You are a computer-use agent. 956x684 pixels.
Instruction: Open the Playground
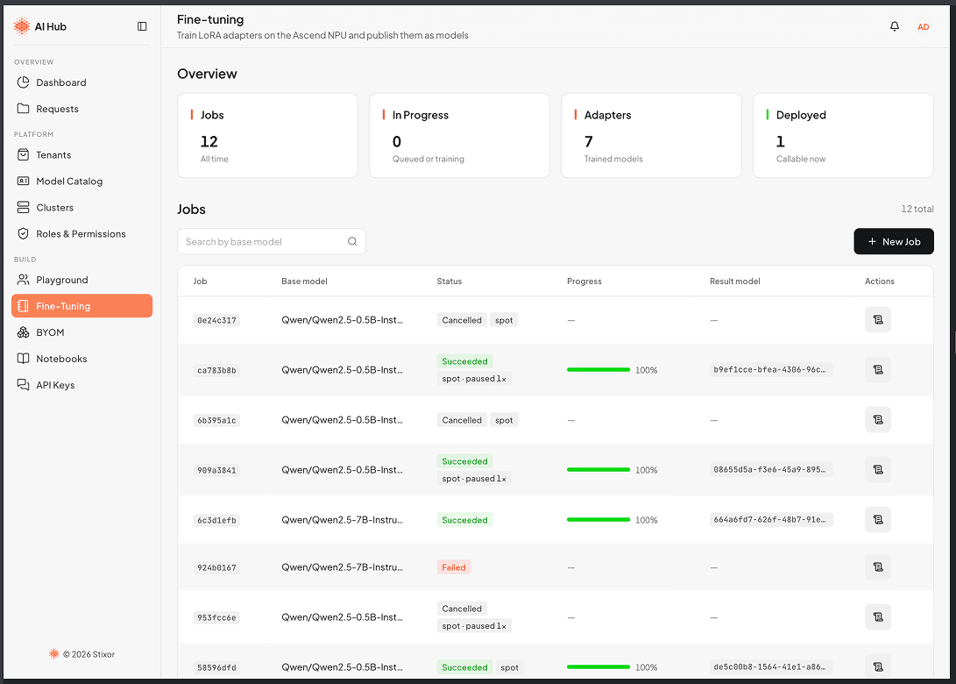click(x=81, y=280)
